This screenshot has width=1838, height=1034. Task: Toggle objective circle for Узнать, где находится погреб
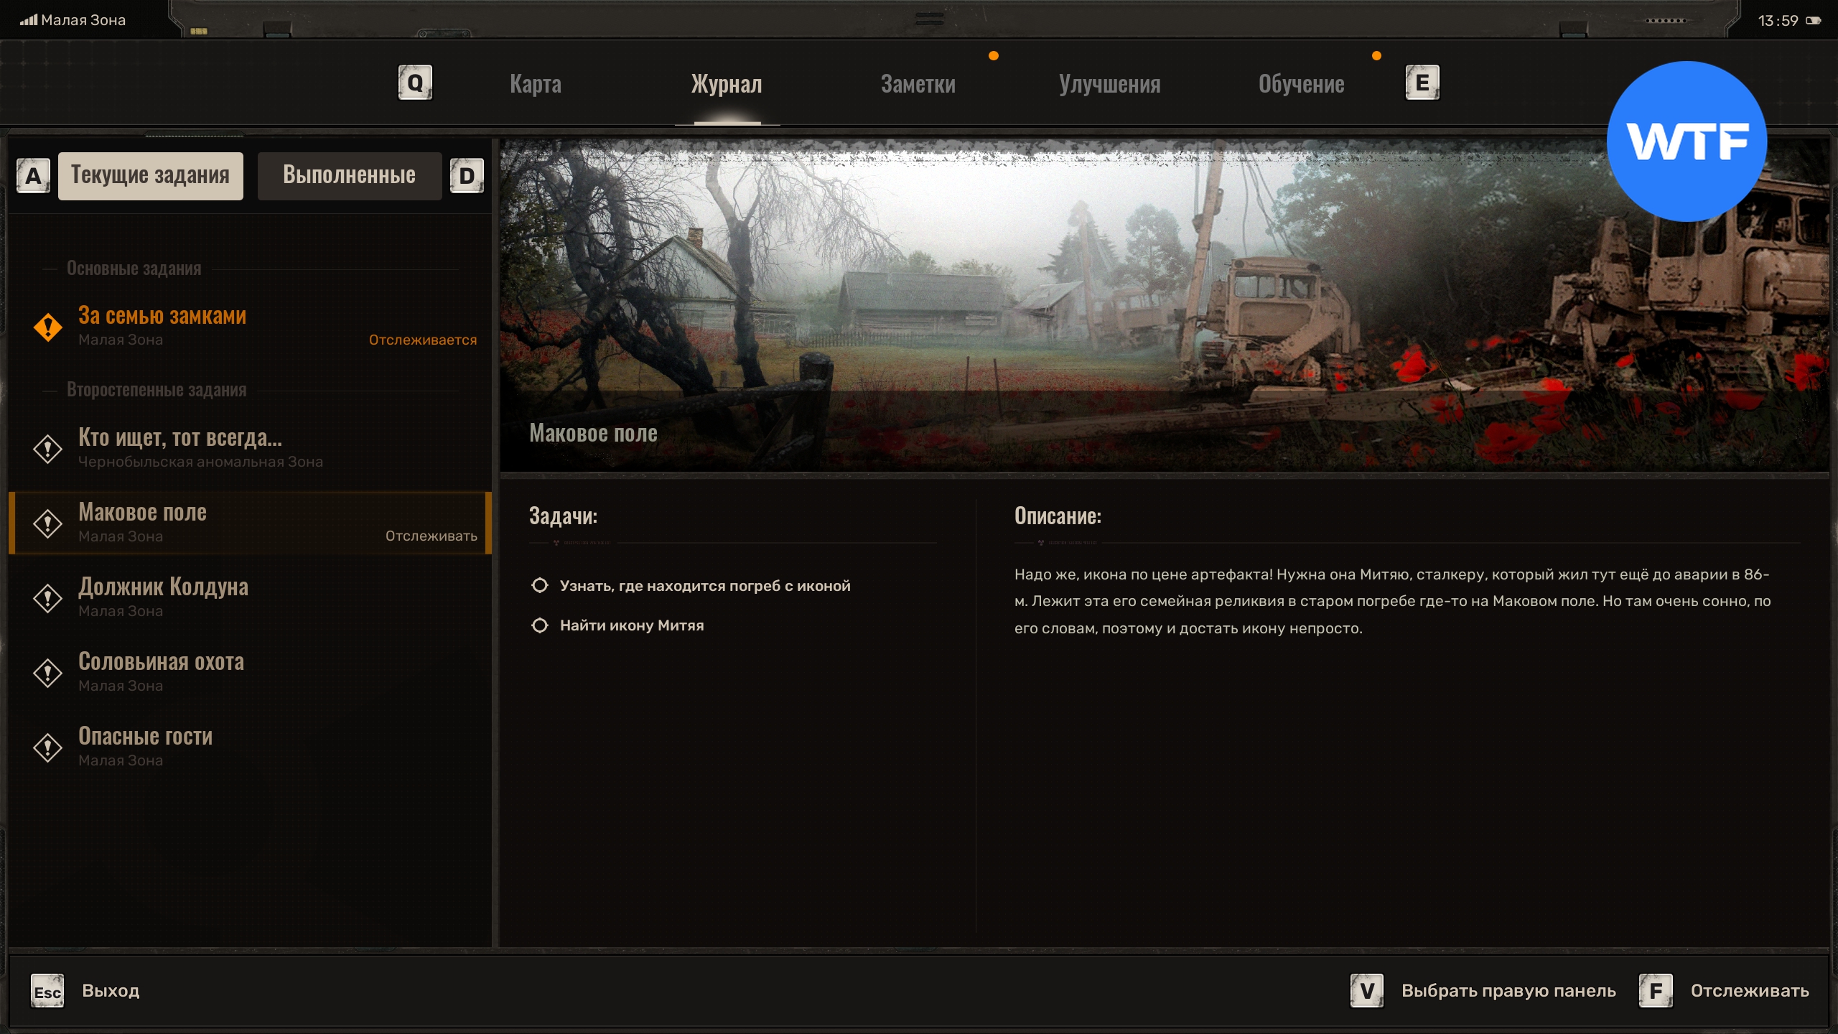540,586
